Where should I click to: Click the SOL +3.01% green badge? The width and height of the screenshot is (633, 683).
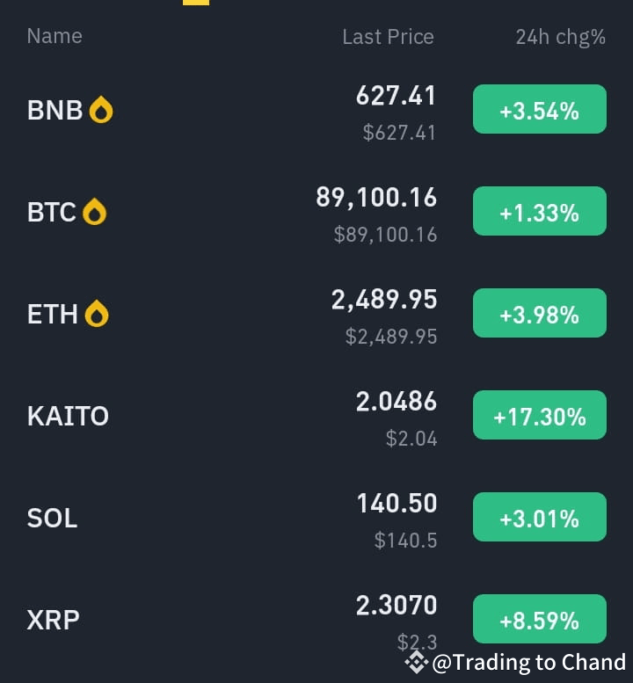[540, 517]
